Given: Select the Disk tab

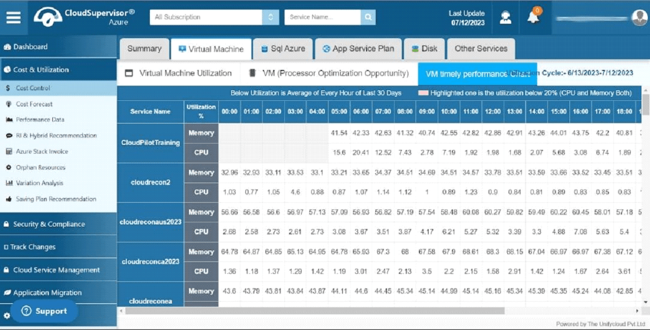Looking at the screenshot, I should tap(424, 49).
